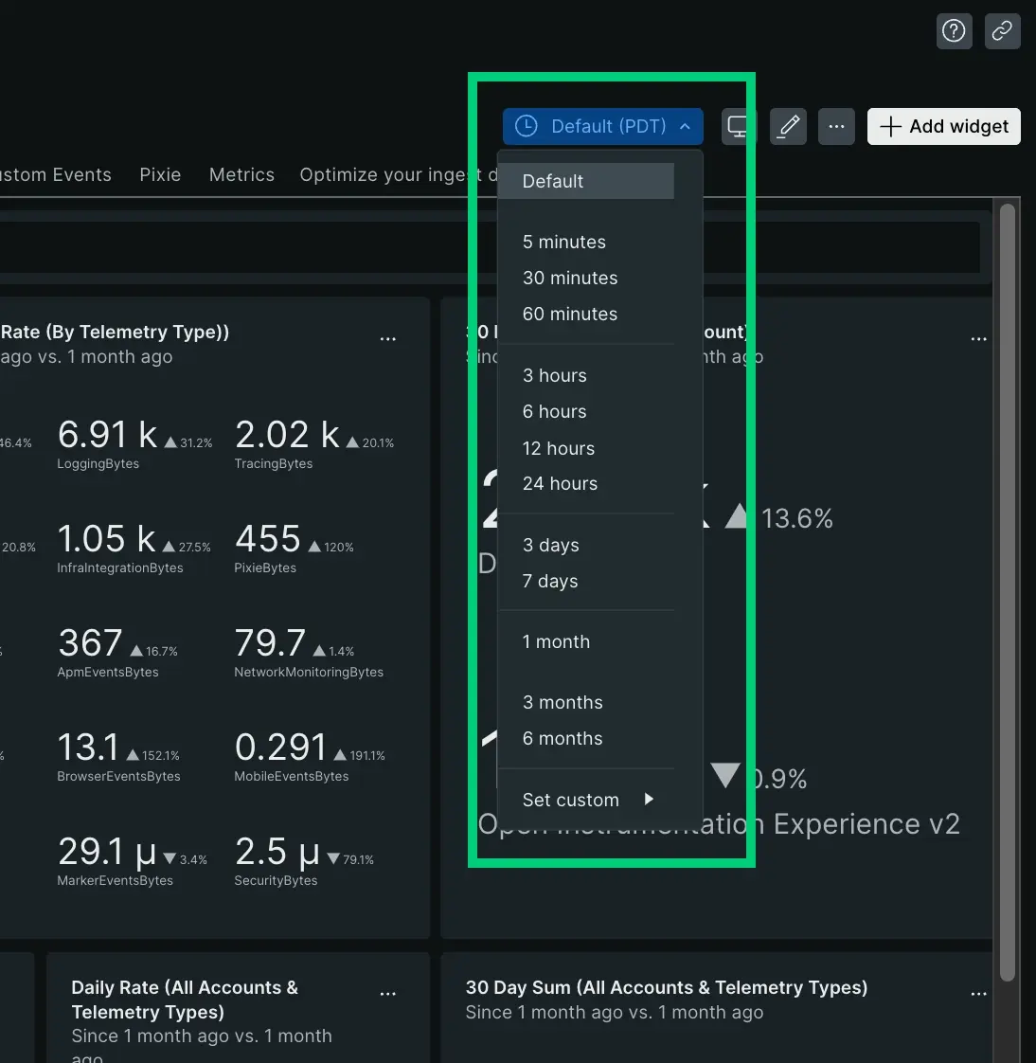Choose 6 months time range

point(563,739)
